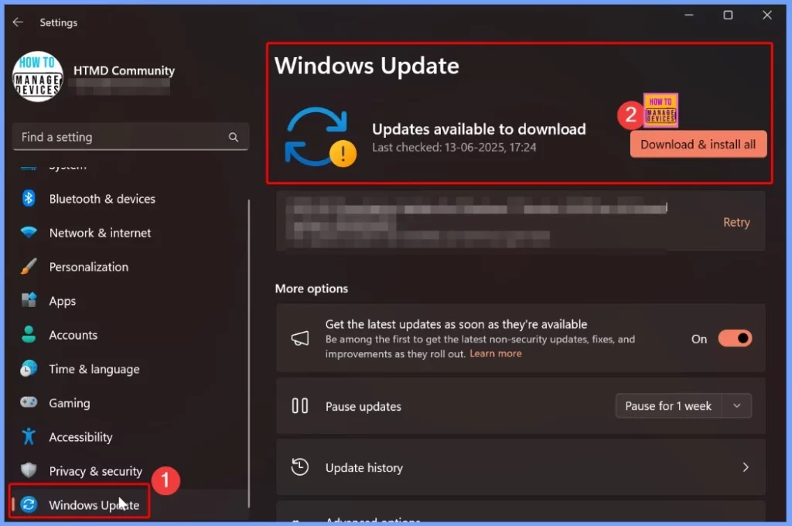Image resolution: width=792 pixels, height=526 pixels.
Task: Select the Network & internet wifi icon
Action: point(29,232)
